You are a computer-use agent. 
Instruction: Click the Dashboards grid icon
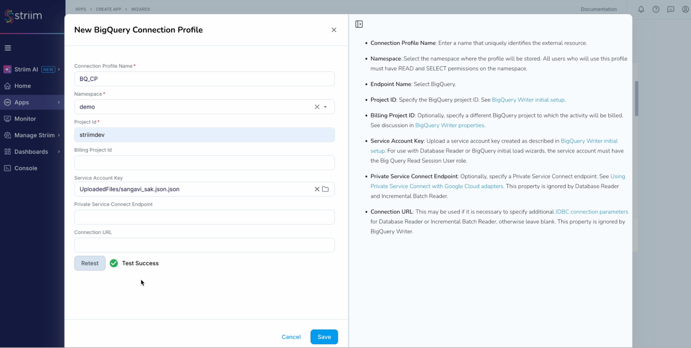pyautogui.click(x=7, y=151)
